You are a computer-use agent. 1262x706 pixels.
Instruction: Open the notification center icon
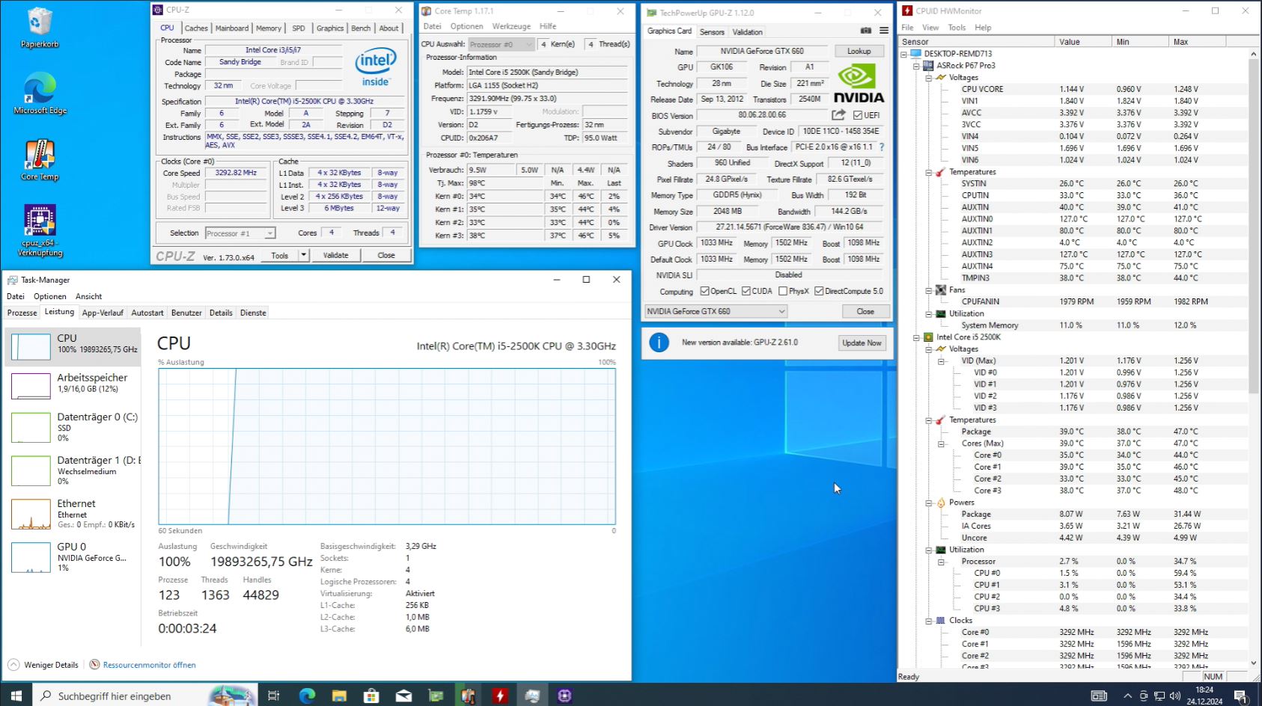pos(1240,696)
